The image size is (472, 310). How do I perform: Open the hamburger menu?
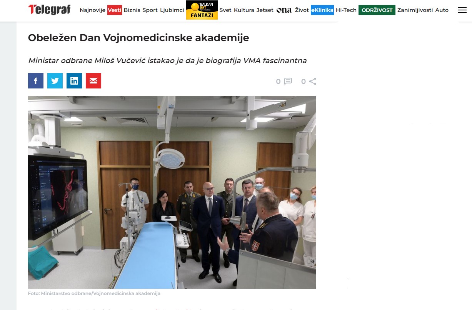(x=462, y=10)
